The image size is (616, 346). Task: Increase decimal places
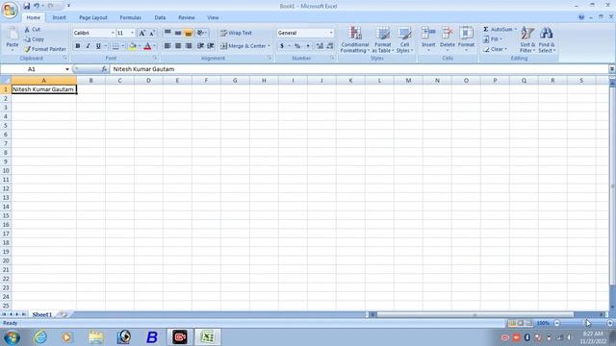pyautogui.click(x=320, y=46)
